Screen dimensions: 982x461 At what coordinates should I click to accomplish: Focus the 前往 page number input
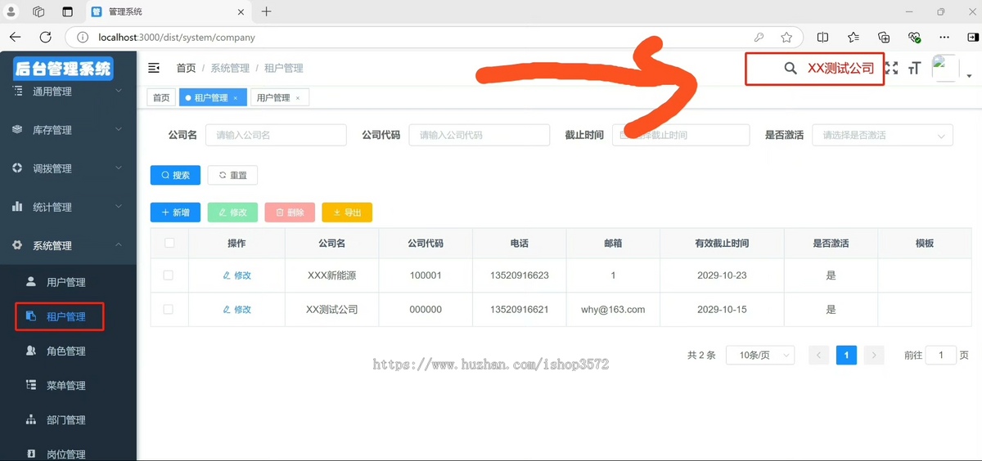(940, 356)
